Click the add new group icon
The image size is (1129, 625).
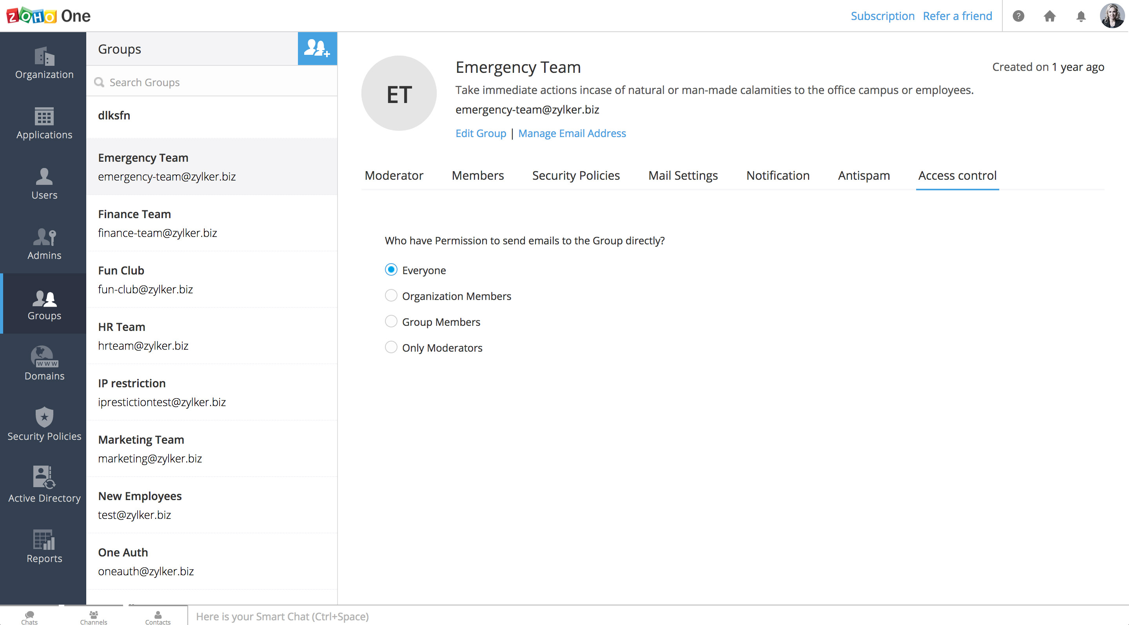[317, 49]
